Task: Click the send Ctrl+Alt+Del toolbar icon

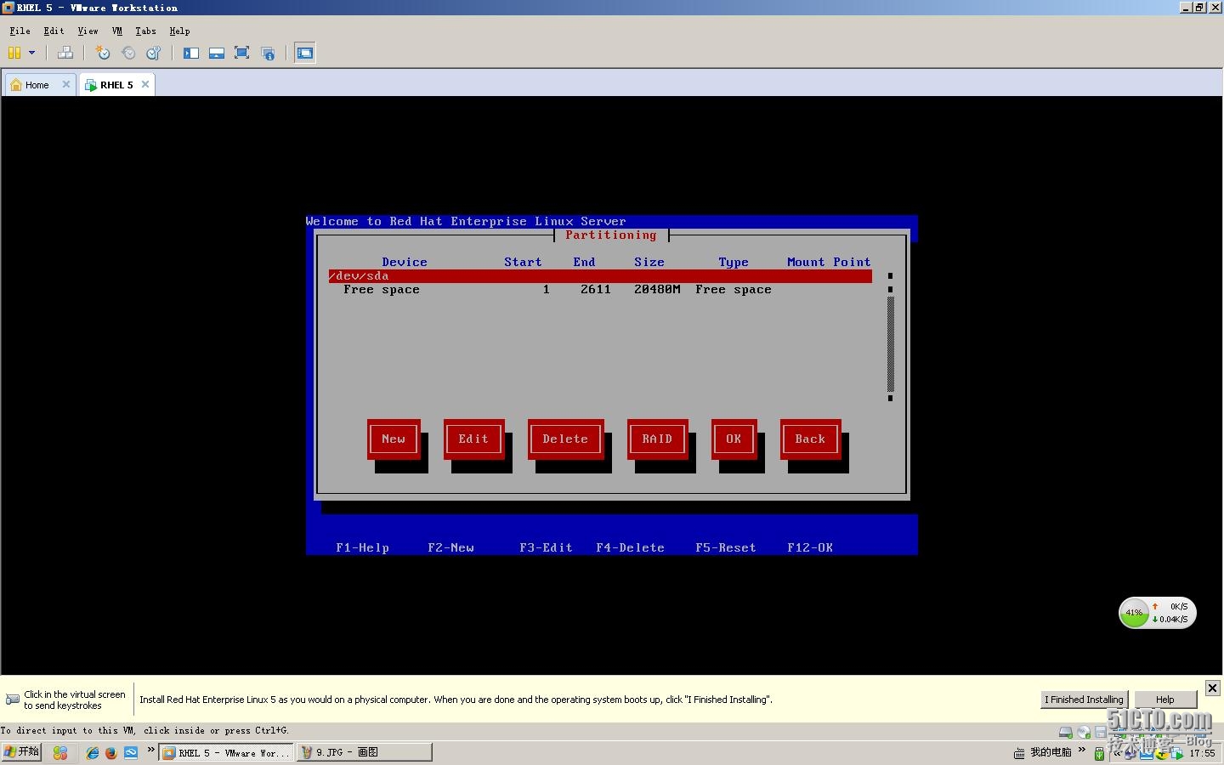Action: 65,53
